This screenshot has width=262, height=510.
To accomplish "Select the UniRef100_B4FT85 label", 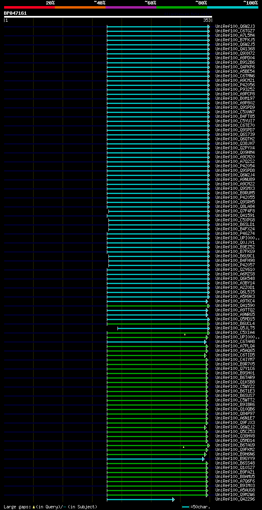I will [x=235, y=116].
